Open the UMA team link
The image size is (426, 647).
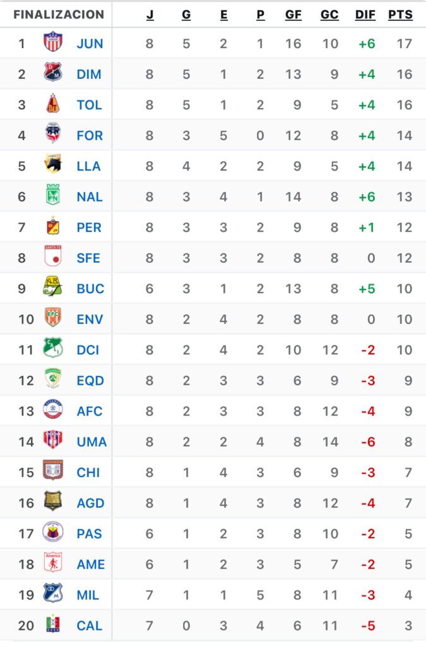(92, 442)
